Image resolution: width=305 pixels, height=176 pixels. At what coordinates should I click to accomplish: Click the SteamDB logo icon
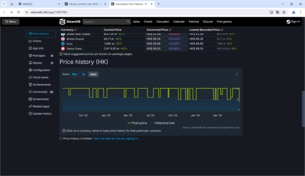62,21
